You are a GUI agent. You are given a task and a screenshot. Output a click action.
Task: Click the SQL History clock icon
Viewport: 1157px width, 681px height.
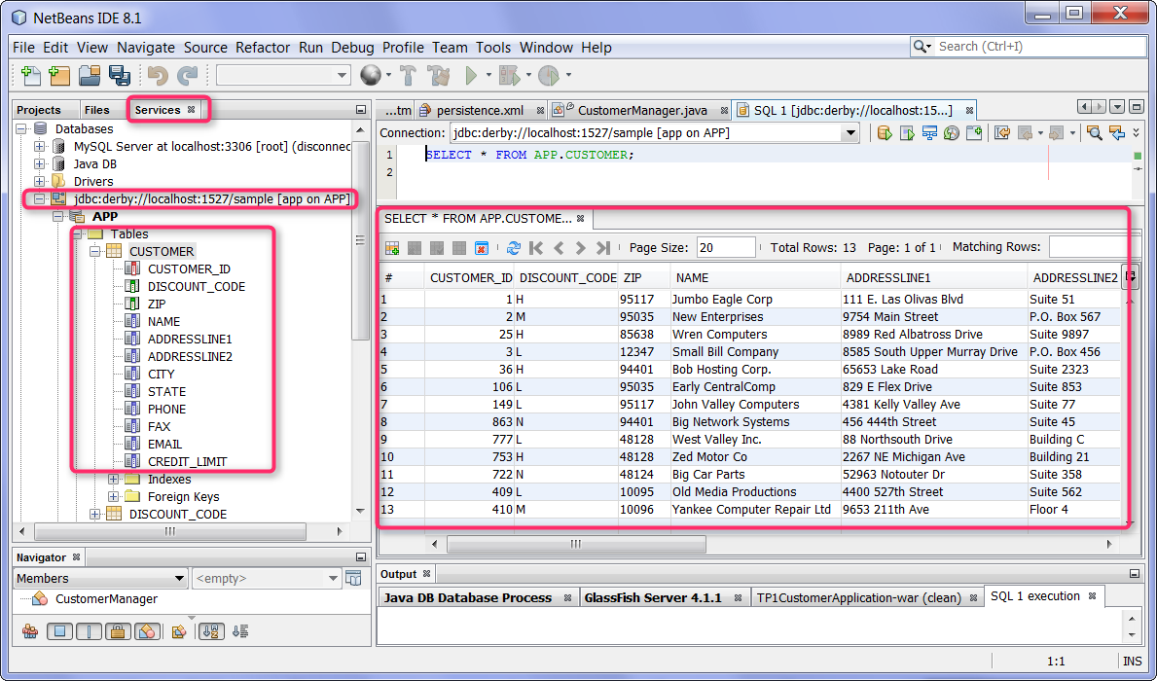point(952,133)
